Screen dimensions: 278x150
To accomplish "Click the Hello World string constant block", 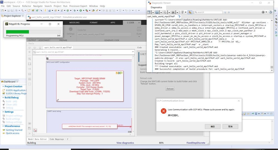I will tap(90, 126).
